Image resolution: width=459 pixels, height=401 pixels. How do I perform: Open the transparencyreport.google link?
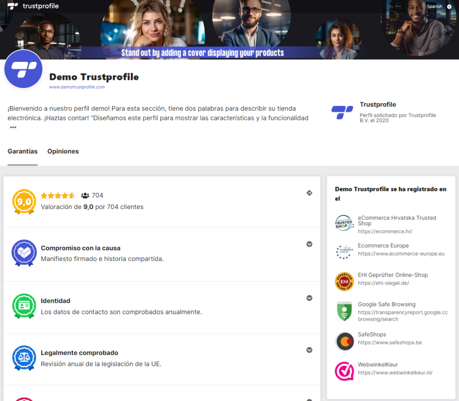[403, 316]
